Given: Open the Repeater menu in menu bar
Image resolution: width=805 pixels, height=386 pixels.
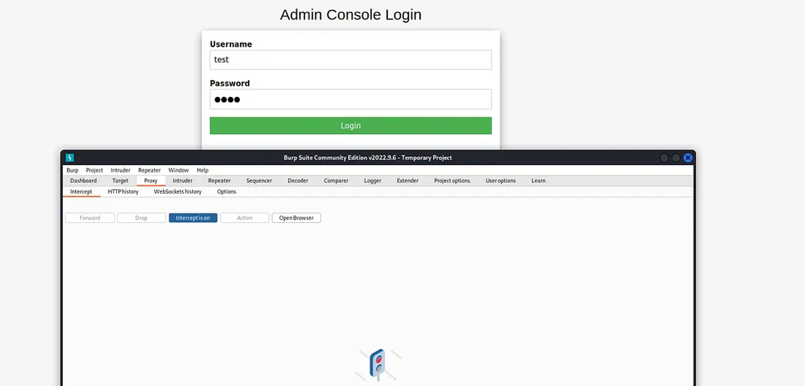Looking at the screenshot, I should point(149,170).
